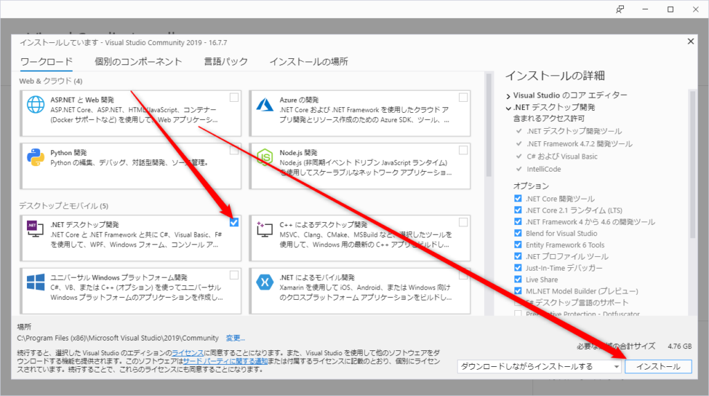Enable the Node.js 開発 workload checkbox
Viewport: 709px width, 396px height.
[463, 150]
